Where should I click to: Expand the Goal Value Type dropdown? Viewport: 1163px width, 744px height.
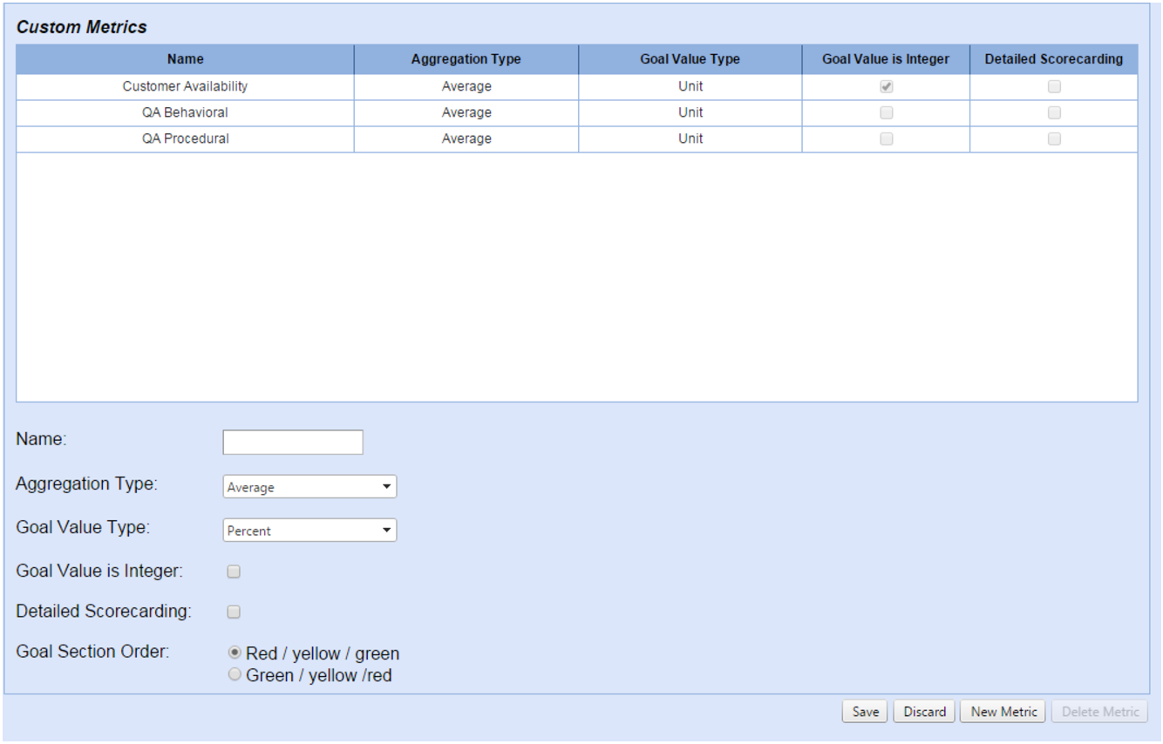309,531
